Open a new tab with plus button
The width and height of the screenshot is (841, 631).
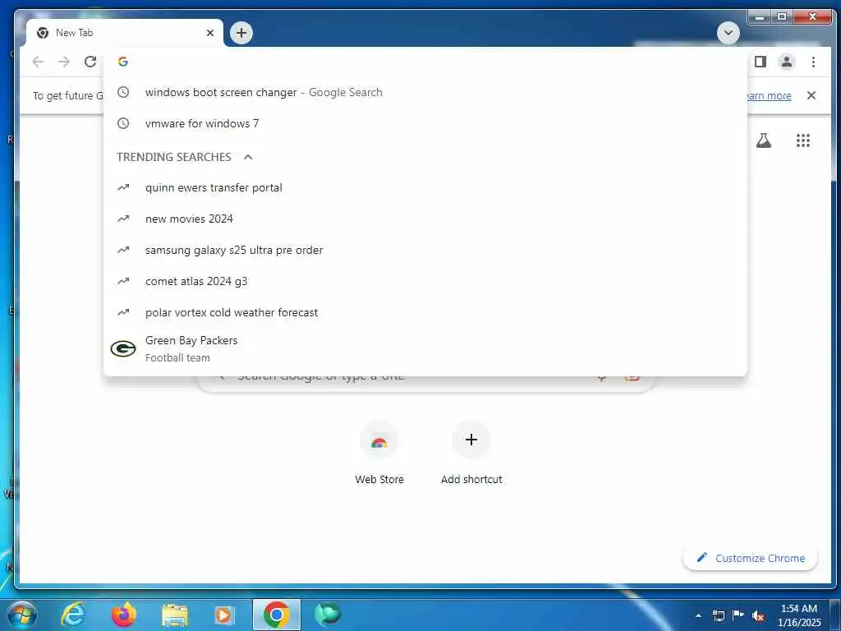tap(241, 33)
